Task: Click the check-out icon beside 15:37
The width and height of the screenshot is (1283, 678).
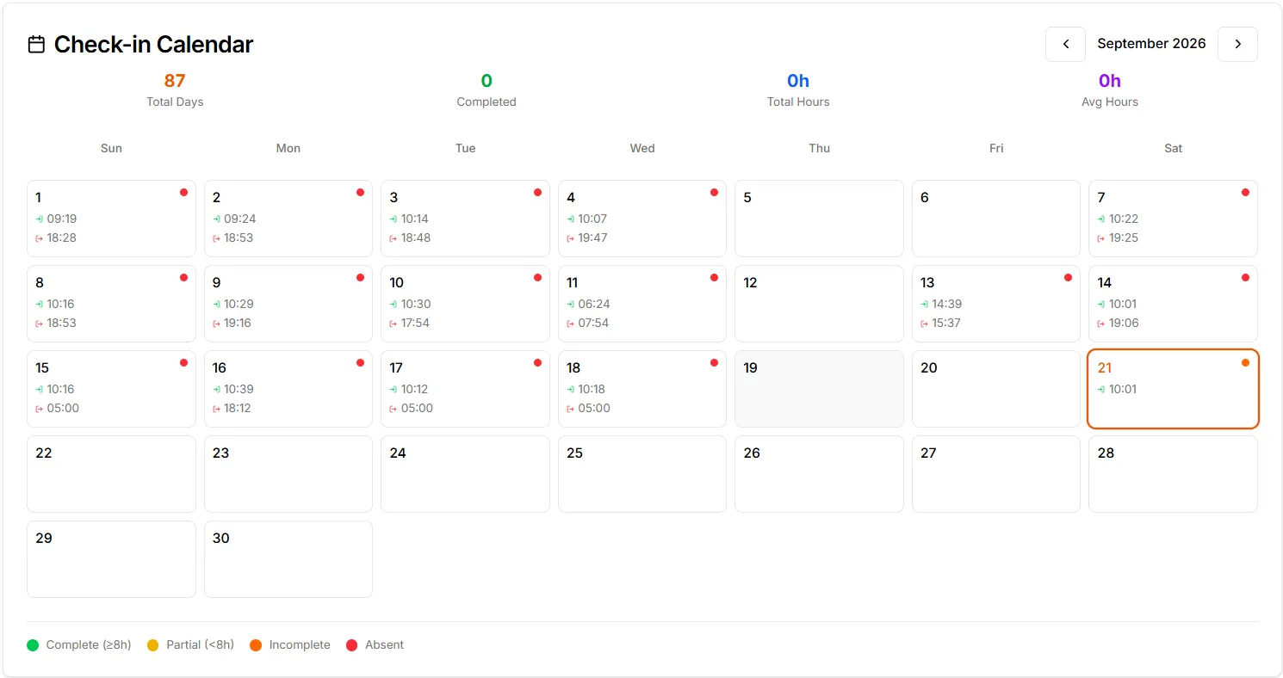Action: point(925,324)
